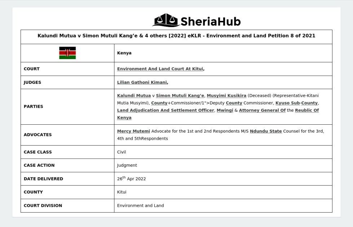
Task: Click the Environment and Land division value
Action: click(141, 206)
